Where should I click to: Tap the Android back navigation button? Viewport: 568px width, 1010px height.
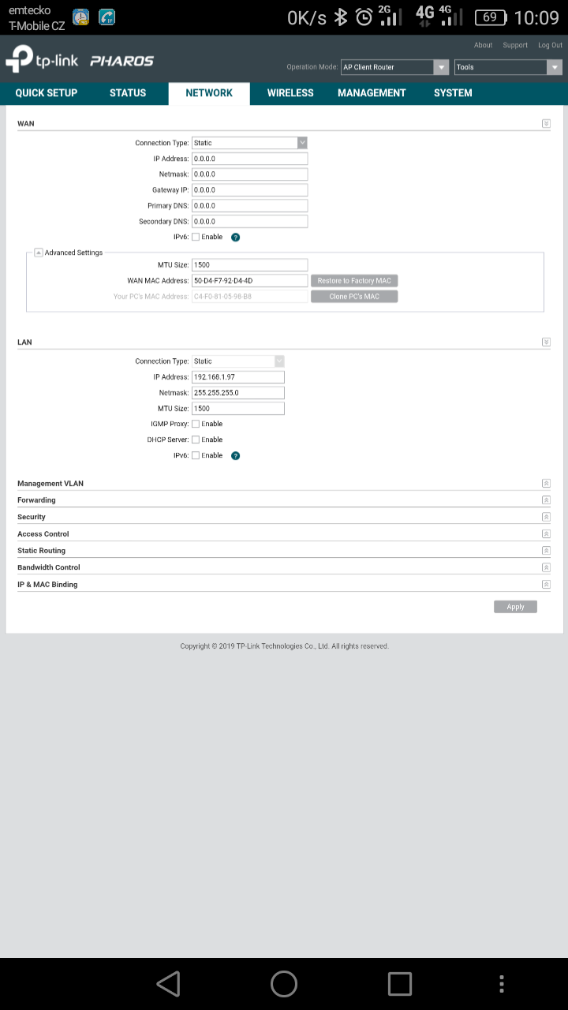[x=168, y=983]
